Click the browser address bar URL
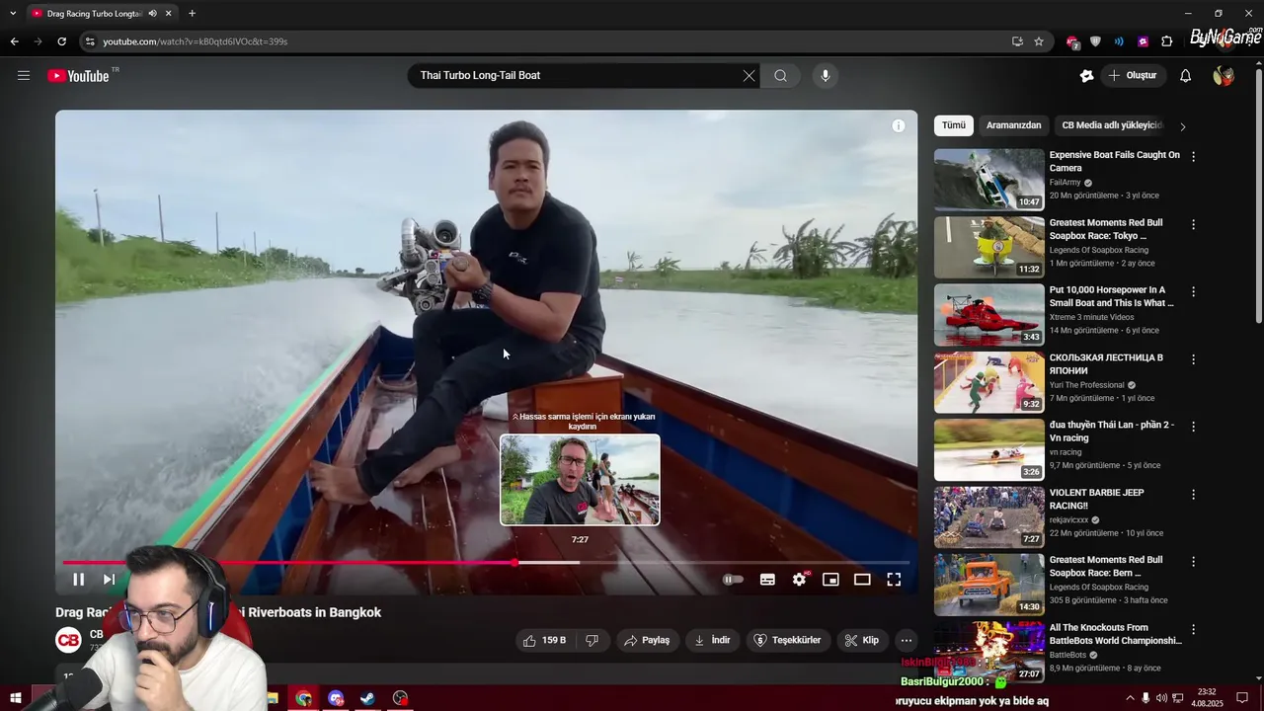1264x711 pixels. tap(196, 41)
